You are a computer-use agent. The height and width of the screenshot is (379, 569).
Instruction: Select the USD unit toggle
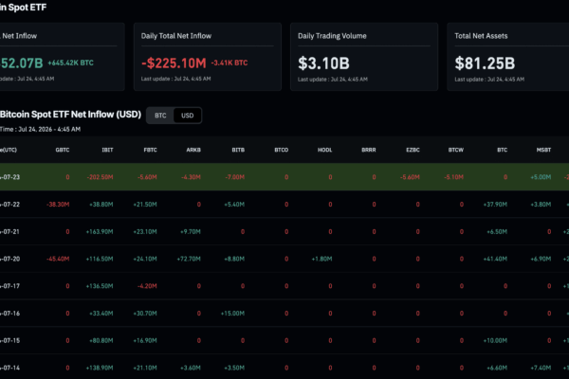pos(187,116)
